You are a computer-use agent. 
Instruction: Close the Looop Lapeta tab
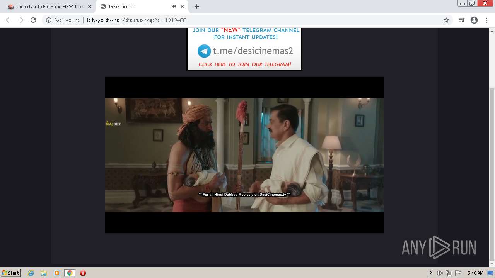pyautogui.click(x=90, y=7)
